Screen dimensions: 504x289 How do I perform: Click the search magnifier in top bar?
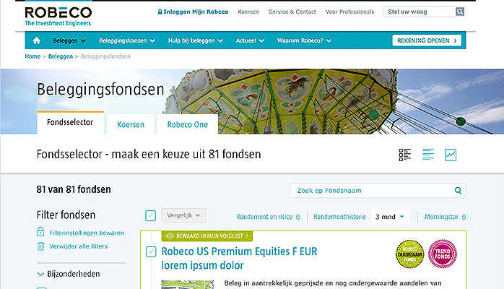460,12
